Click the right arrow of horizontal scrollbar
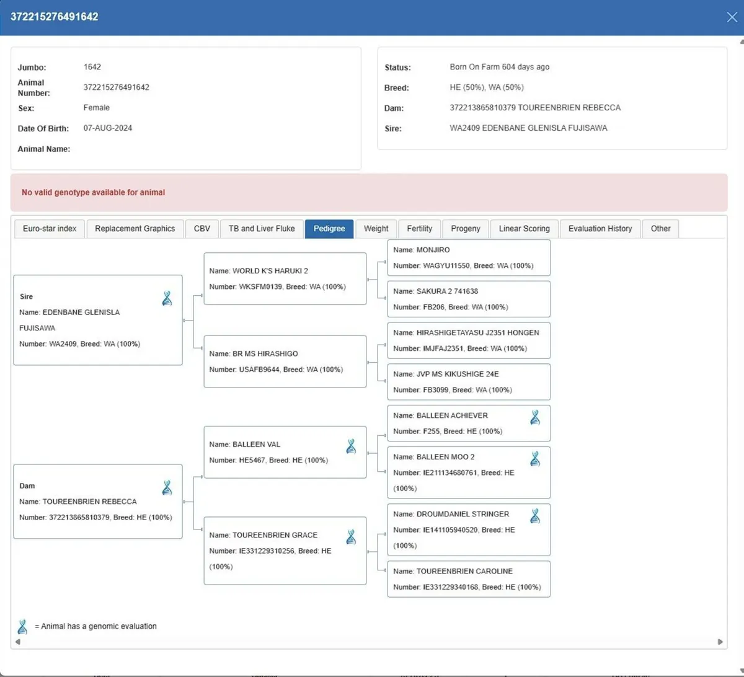The height and width of the screenshot is (677, 744). pyautogui.click(x=720, y=642)
